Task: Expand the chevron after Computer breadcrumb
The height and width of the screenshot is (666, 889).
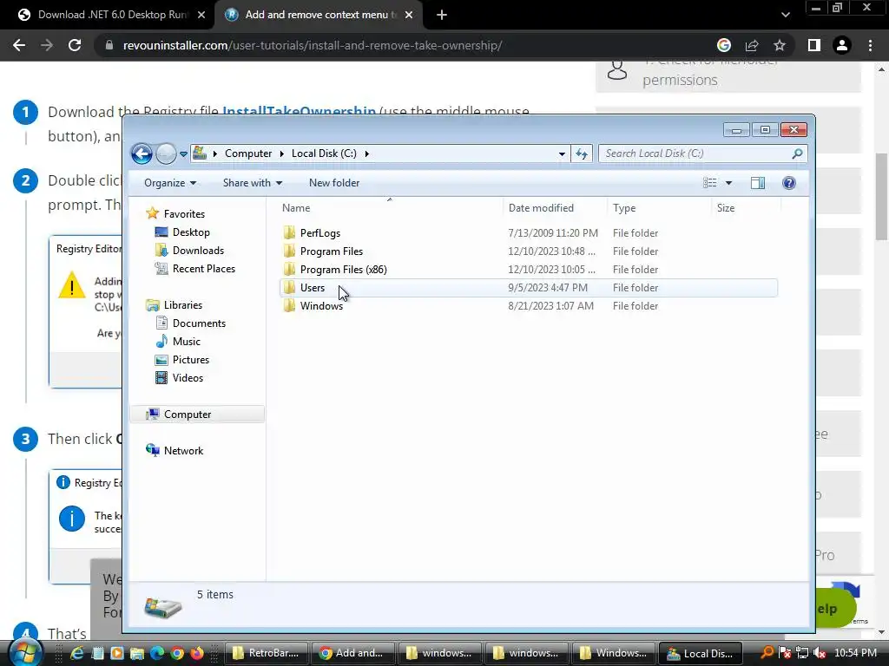Action: [282, 153]
